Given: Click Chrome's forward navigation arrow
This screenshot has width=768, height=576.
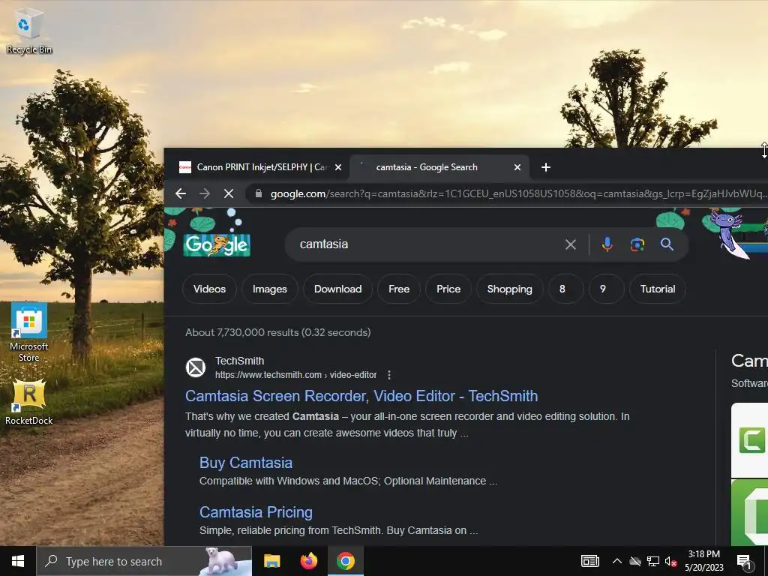Looking at the screenshot, I should [x=205, y=193].
